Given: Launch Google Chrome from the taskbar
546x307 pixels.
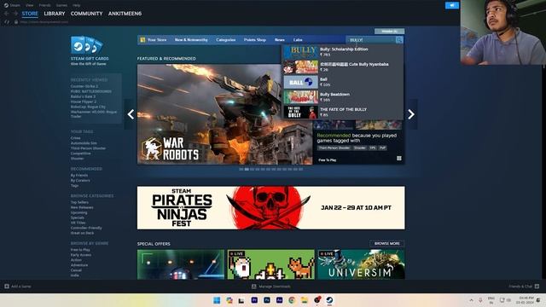Looking at the screenshot, I should [x=292, y=300].
